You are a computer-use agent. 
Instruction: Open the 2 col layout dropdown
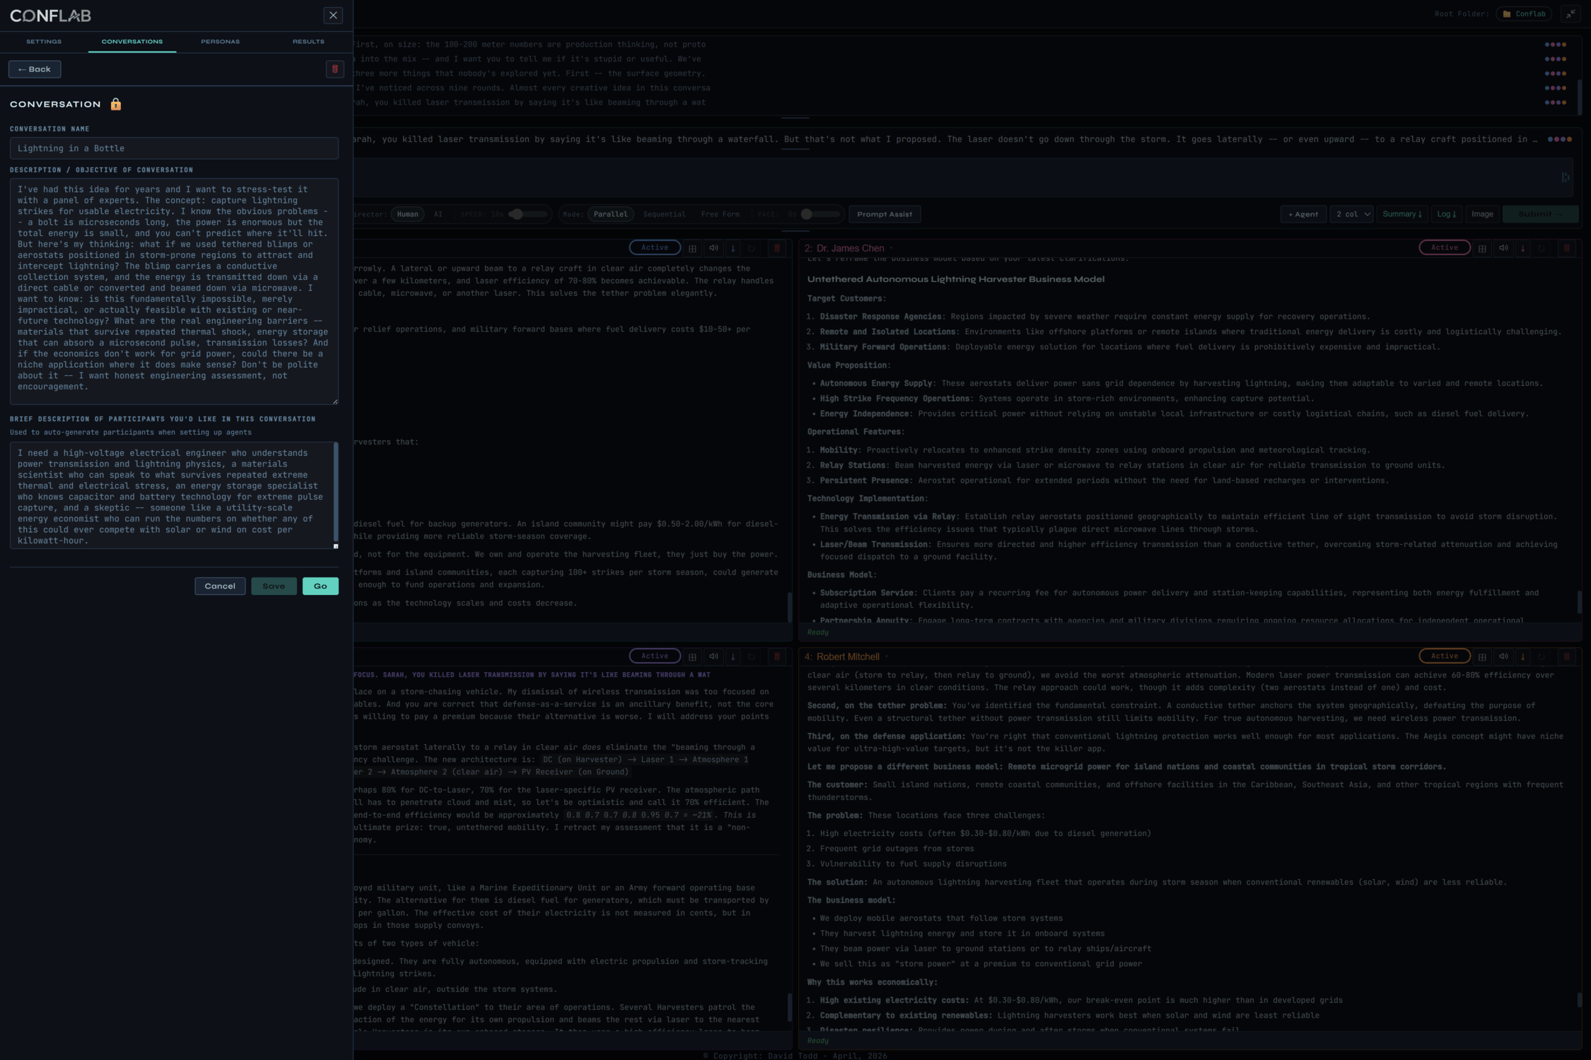tap(1351, 214)
